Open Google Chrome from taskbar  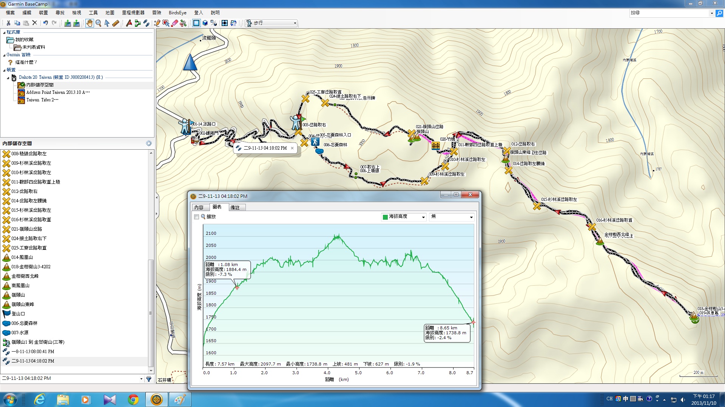133,399
